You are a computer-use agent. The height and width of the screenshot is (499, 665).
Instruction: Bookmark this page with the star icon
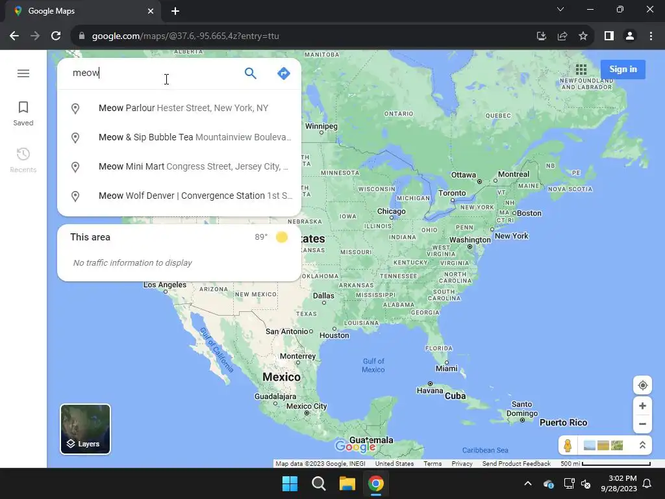click(x=583, y=36)
